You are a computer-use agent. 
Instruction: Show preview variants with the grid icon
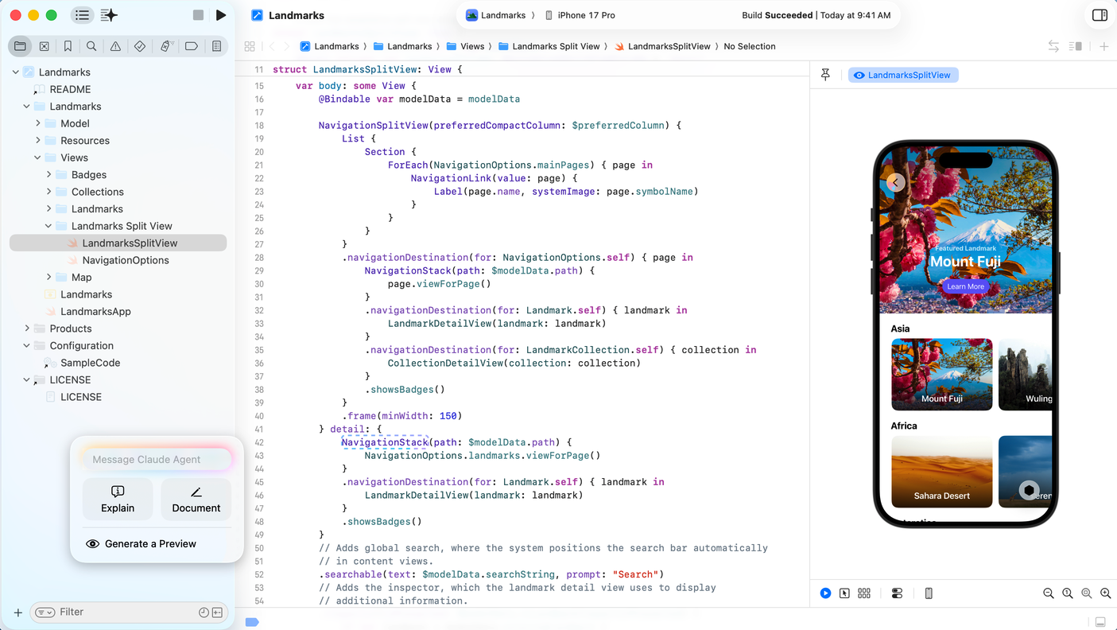pos(864,593)
